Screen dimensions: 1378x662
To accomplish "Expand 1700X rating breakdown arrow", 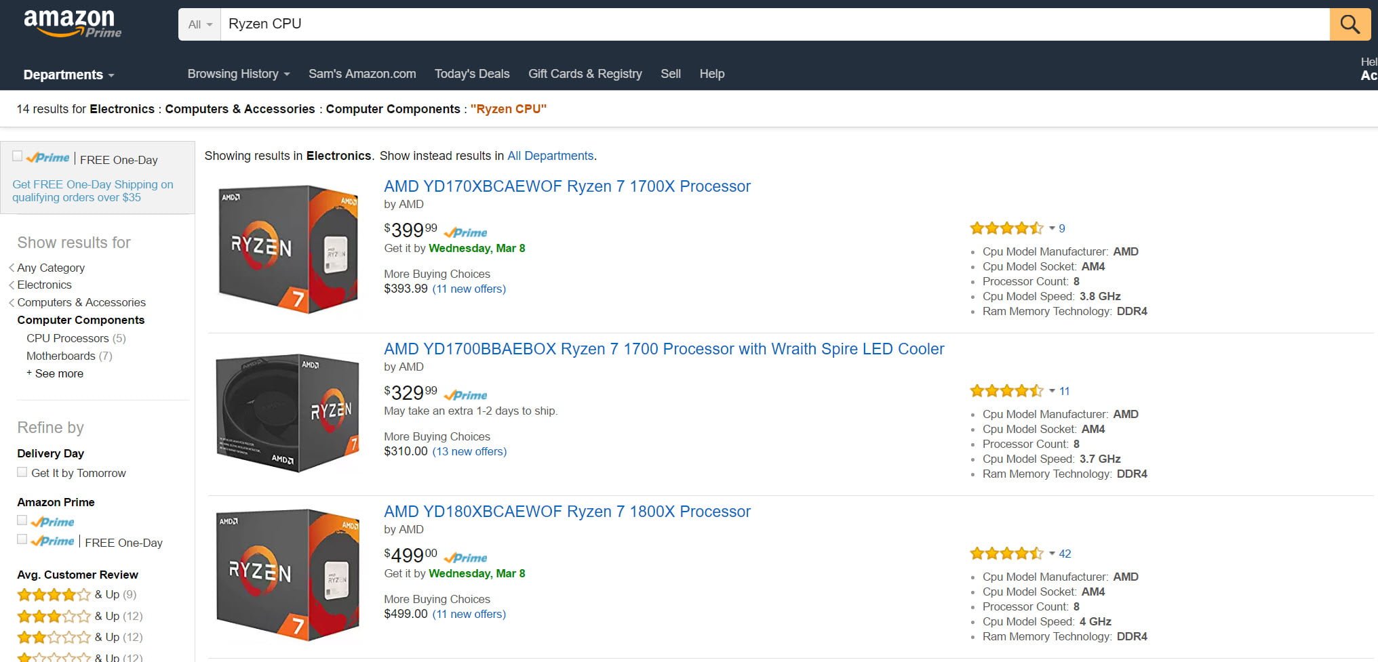I will tap(1052, 228).
